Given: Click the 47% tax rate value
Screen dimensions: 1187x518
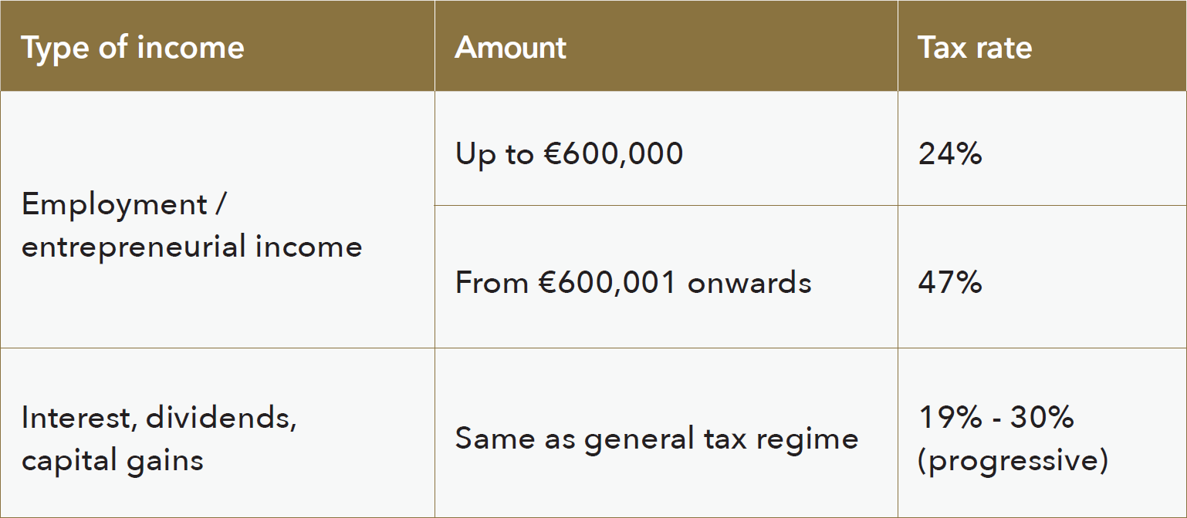Looking at the screenshot, I should coord(950,283).
